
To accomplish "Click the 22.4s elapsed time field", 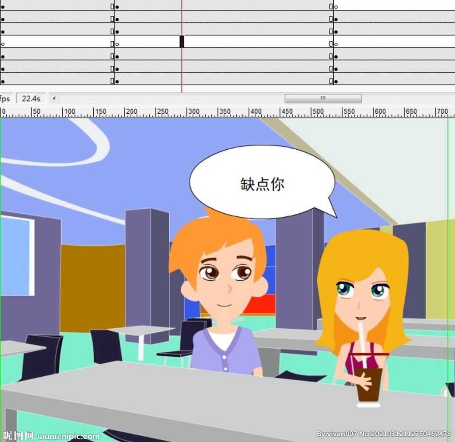I will coord(31,99).
